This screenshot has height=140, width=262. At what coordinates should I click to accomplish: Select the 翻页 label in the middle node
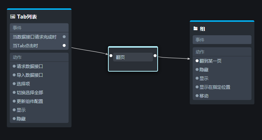click(x=120, y=57)
